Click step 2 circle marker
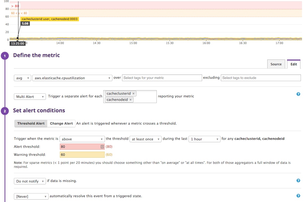Image resolution: width=306 pixels, height=202 pixels. click(x=5, y=111)
